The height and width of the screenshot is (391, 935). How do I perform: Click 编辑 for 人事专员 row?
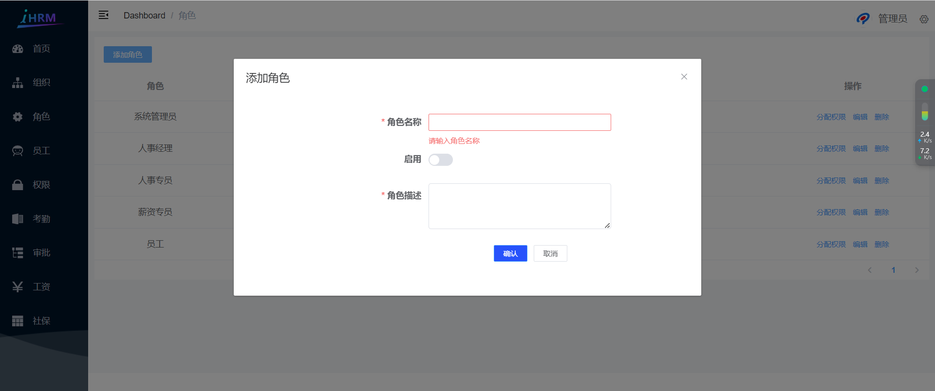pyautogui.click(x=860, y=181)
